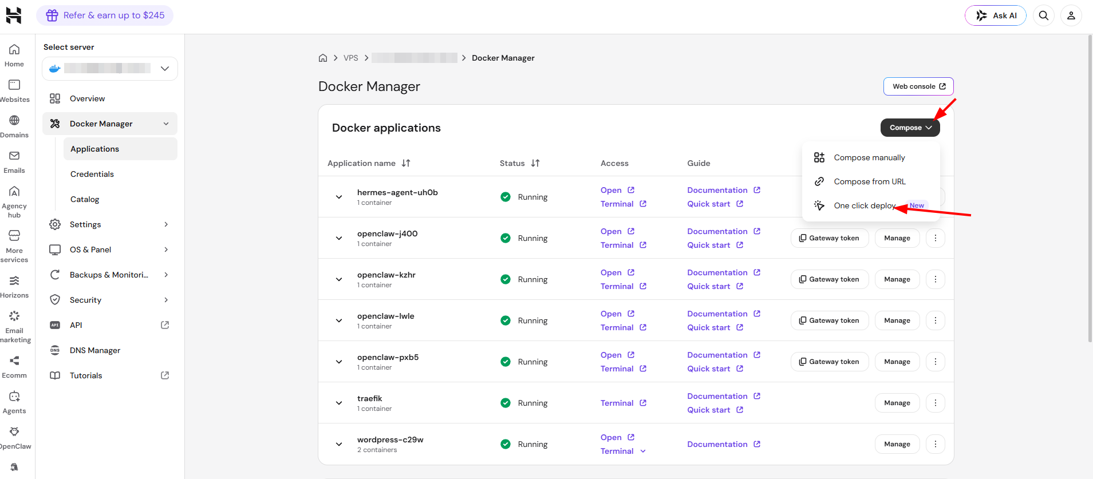Sort the Status column
Viewport: 1093px width, 479px height.
(535, 163)
